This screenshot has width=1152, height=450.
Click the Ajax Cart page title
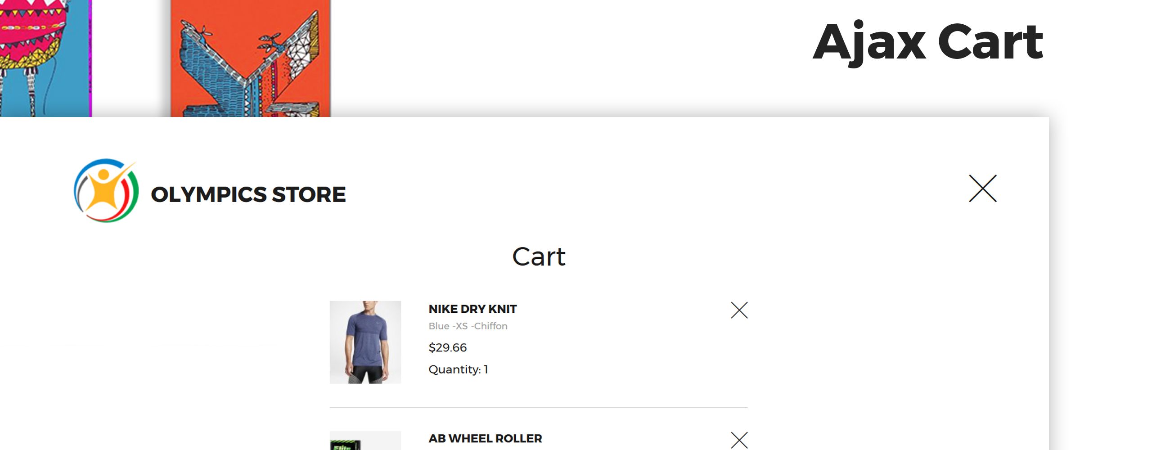[x=928, y=43]
